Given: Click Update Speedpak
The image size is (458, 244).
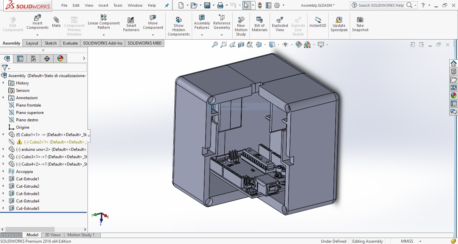Looking at the screenshot, I should 339,23.
